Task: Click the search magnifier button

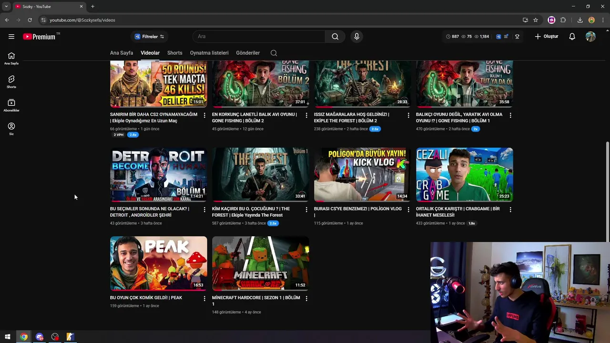Action: [335, 37]
